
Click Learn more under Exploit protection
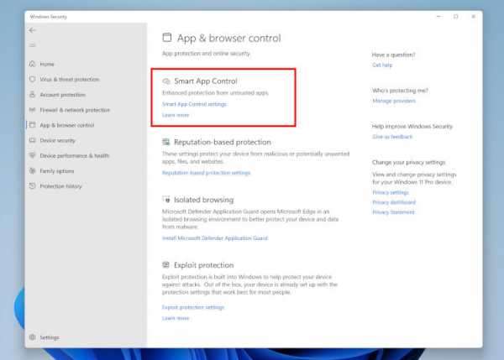(176, 318)
